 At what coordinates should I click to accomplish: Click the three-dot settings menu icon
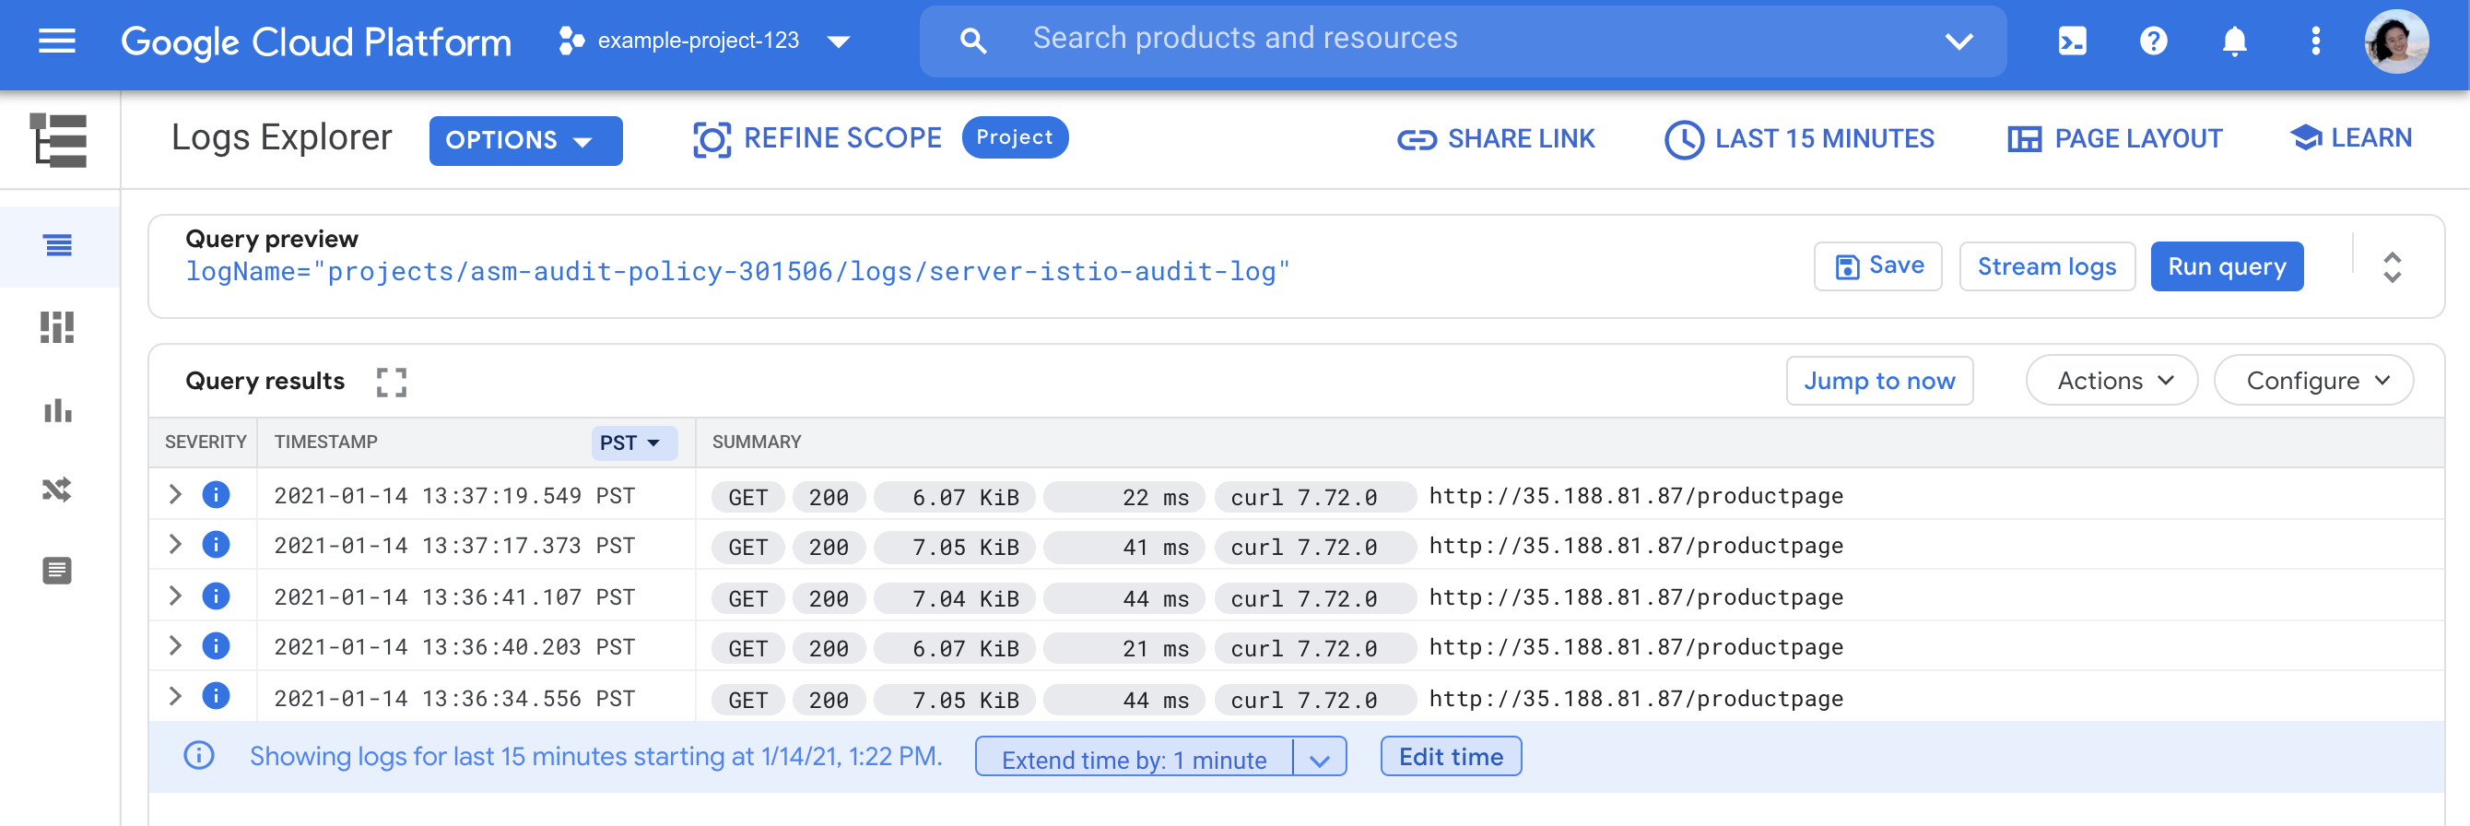(2314, 41)
